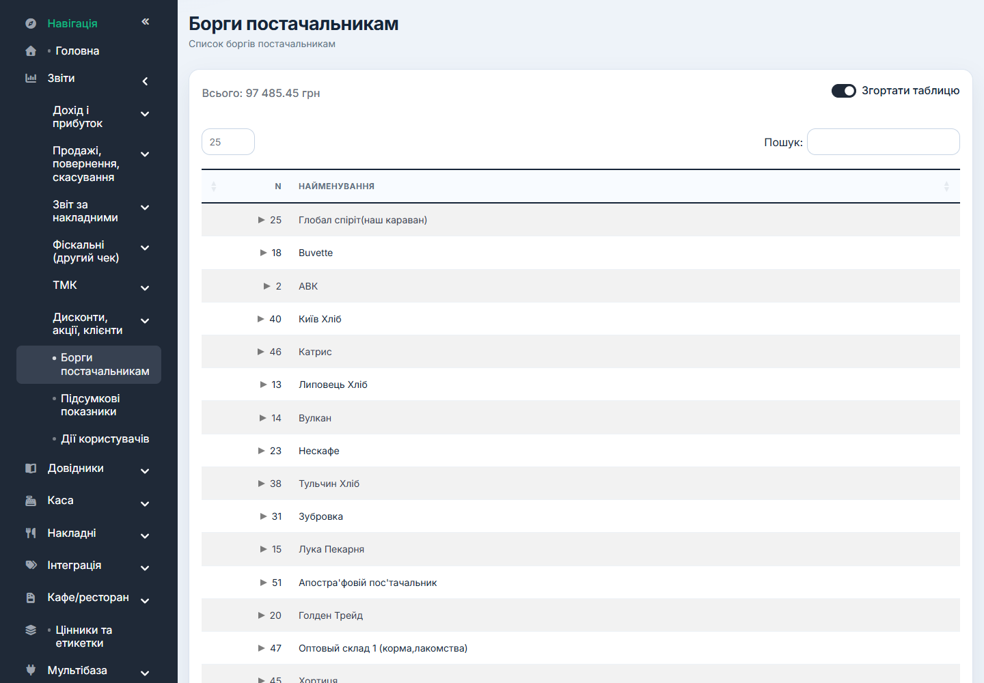Click the book icon beside Довідники
Image resolution: width=984 pixels, height=683 pixels.
click(31, 469)
